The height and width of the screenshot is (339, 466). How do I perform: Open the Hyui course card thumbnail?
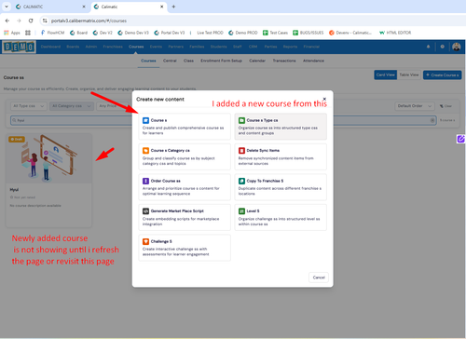[48, 158]
